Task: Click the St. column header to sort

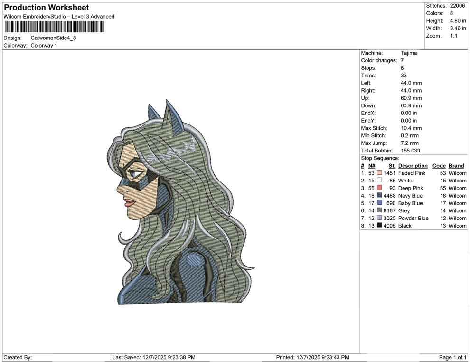Action: click(391, 165)
